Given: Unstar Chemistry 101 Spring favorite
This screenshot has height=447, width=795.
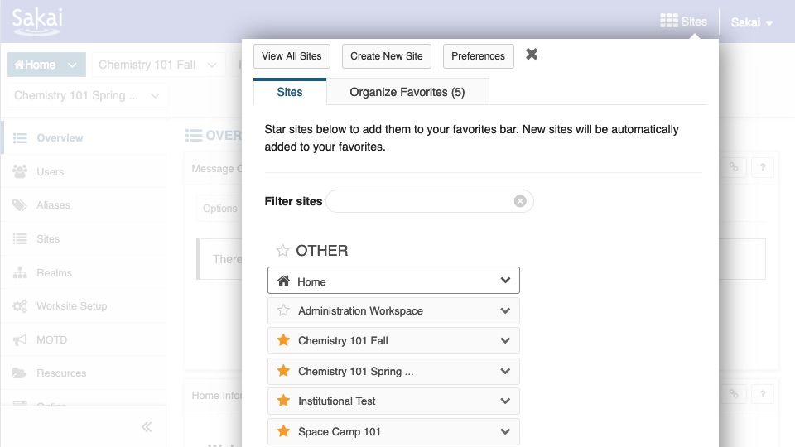Looking at the screenshot, I should [x=283, y=371].
